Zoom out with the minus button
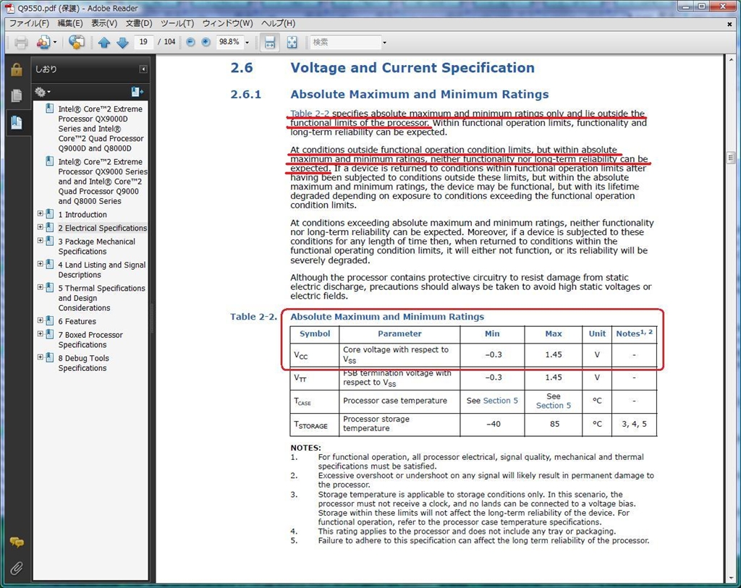Screen dimensions: 741x588 click(x=190, y=42)
